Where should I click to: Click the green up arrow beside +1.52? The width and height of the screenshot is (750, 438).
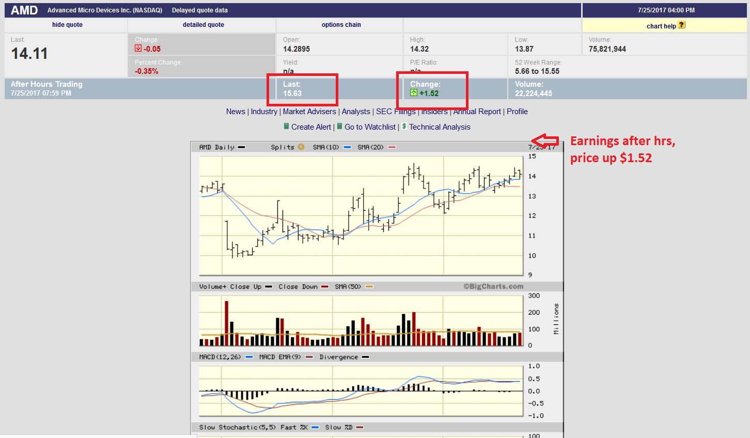[413, 93]
